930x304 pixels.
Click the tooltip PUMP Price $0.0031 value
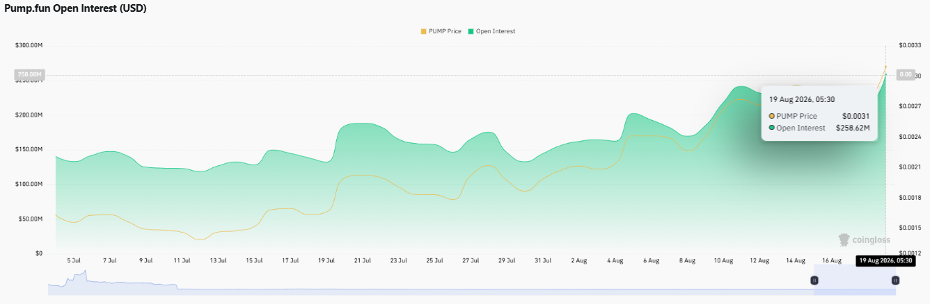coord(856,116)
